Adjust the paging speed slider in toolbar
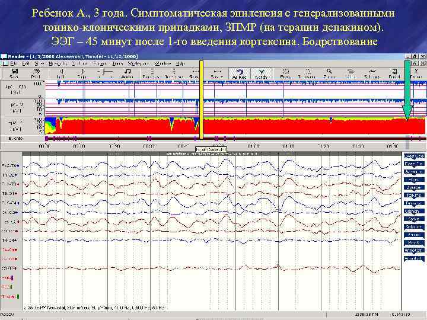427x320 pixels. pos(105,72)
